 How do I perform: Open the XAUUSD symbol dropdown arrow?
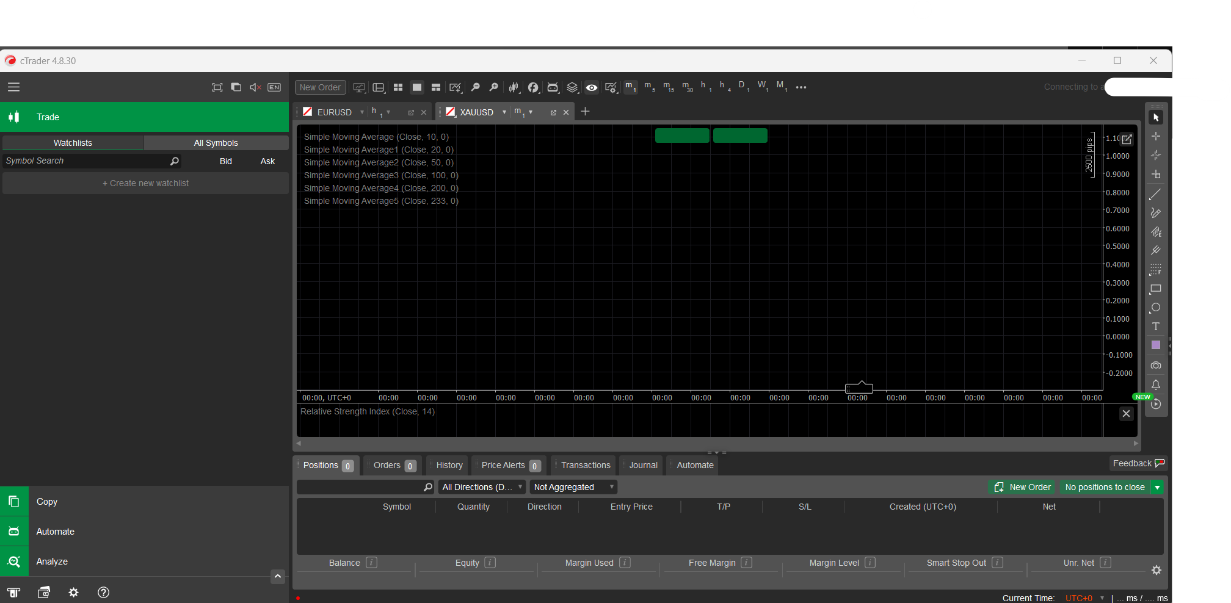(x=504, y=112)
